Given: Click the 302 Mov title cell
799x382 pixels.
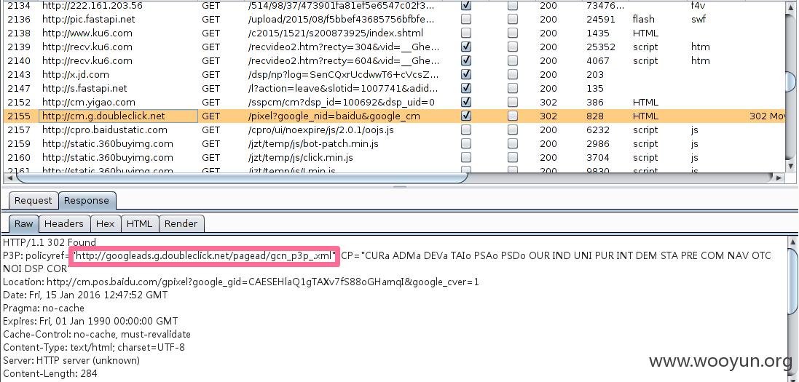Looking at the screenshot, I should [766, 116].
